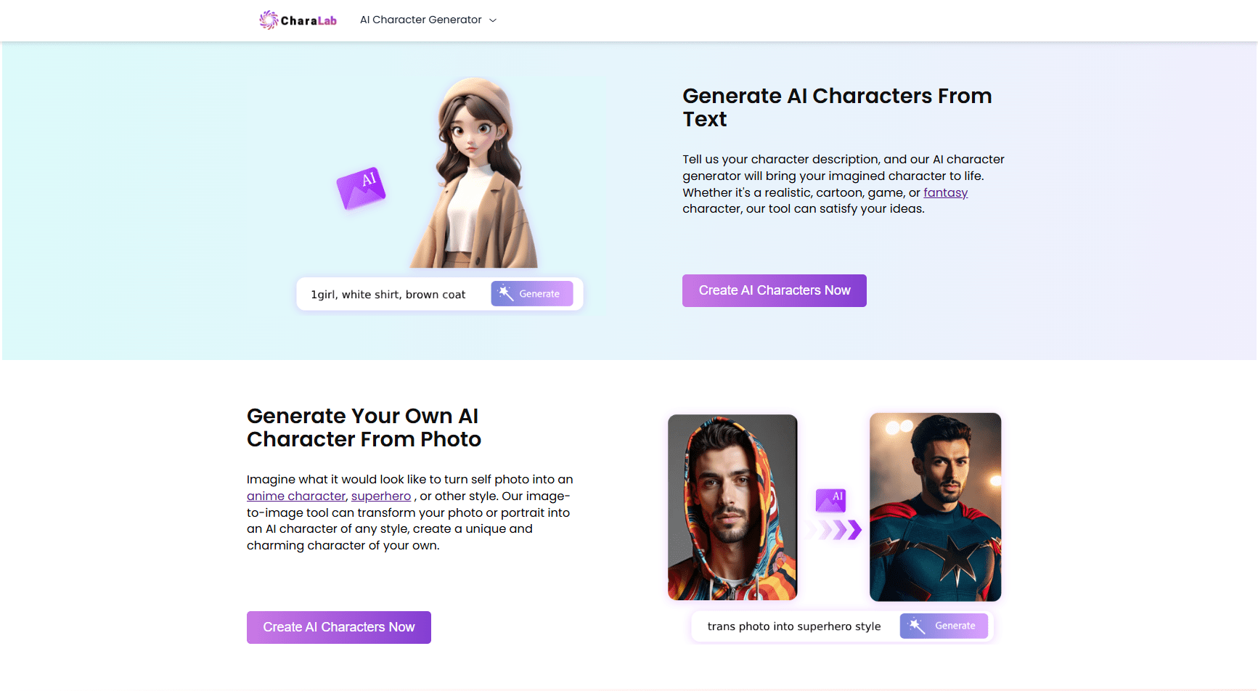
Task: Click Create AI Characters Now under the photo section
Action: click(x=338, y=628)
